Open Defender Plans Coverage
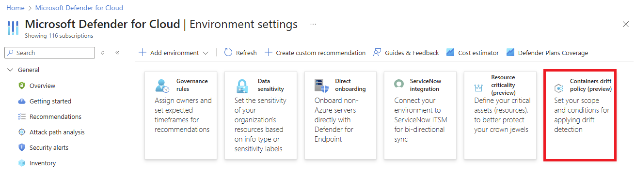Viewport: 635px width, 174px height. 547,53
